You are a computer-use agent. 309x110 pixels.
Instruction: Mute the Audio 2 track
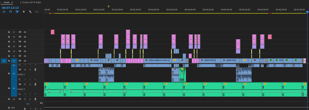(25, 69)
